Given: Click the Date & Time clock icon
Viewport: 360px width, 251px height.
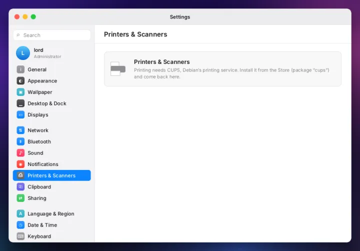Looking at the screenshot, I should (20, 225).
